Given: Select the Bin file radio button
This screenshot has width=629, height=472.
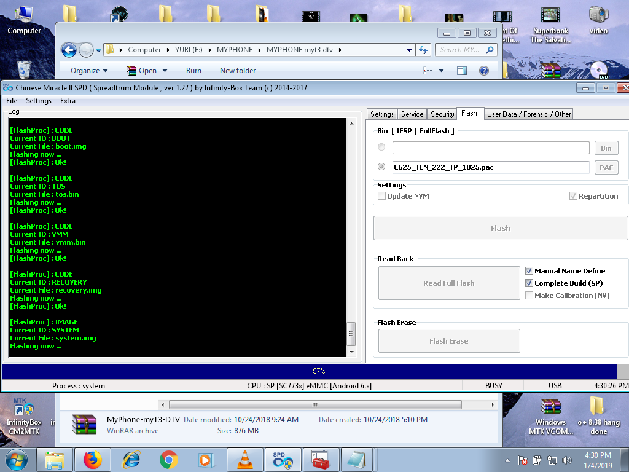Looking at the screenshot, I should click(x=381, y=147).
